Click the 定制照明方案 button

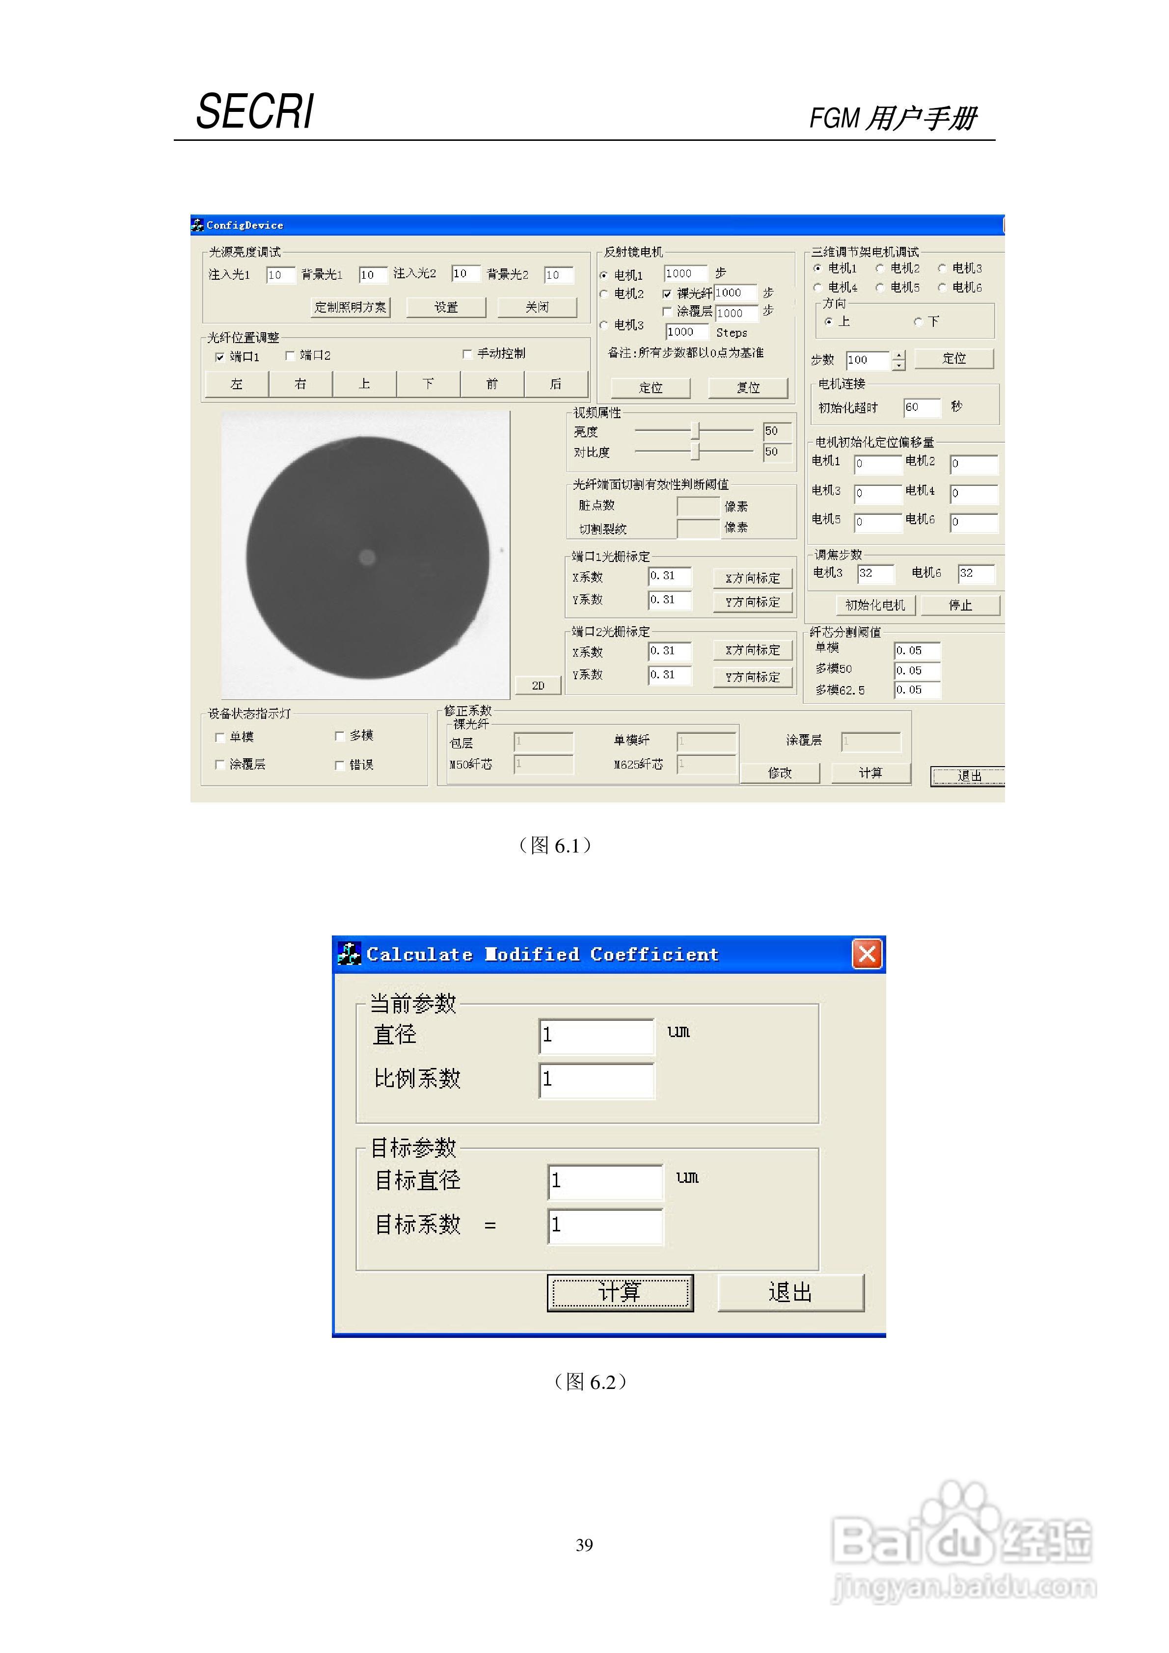tap(350, 307)
